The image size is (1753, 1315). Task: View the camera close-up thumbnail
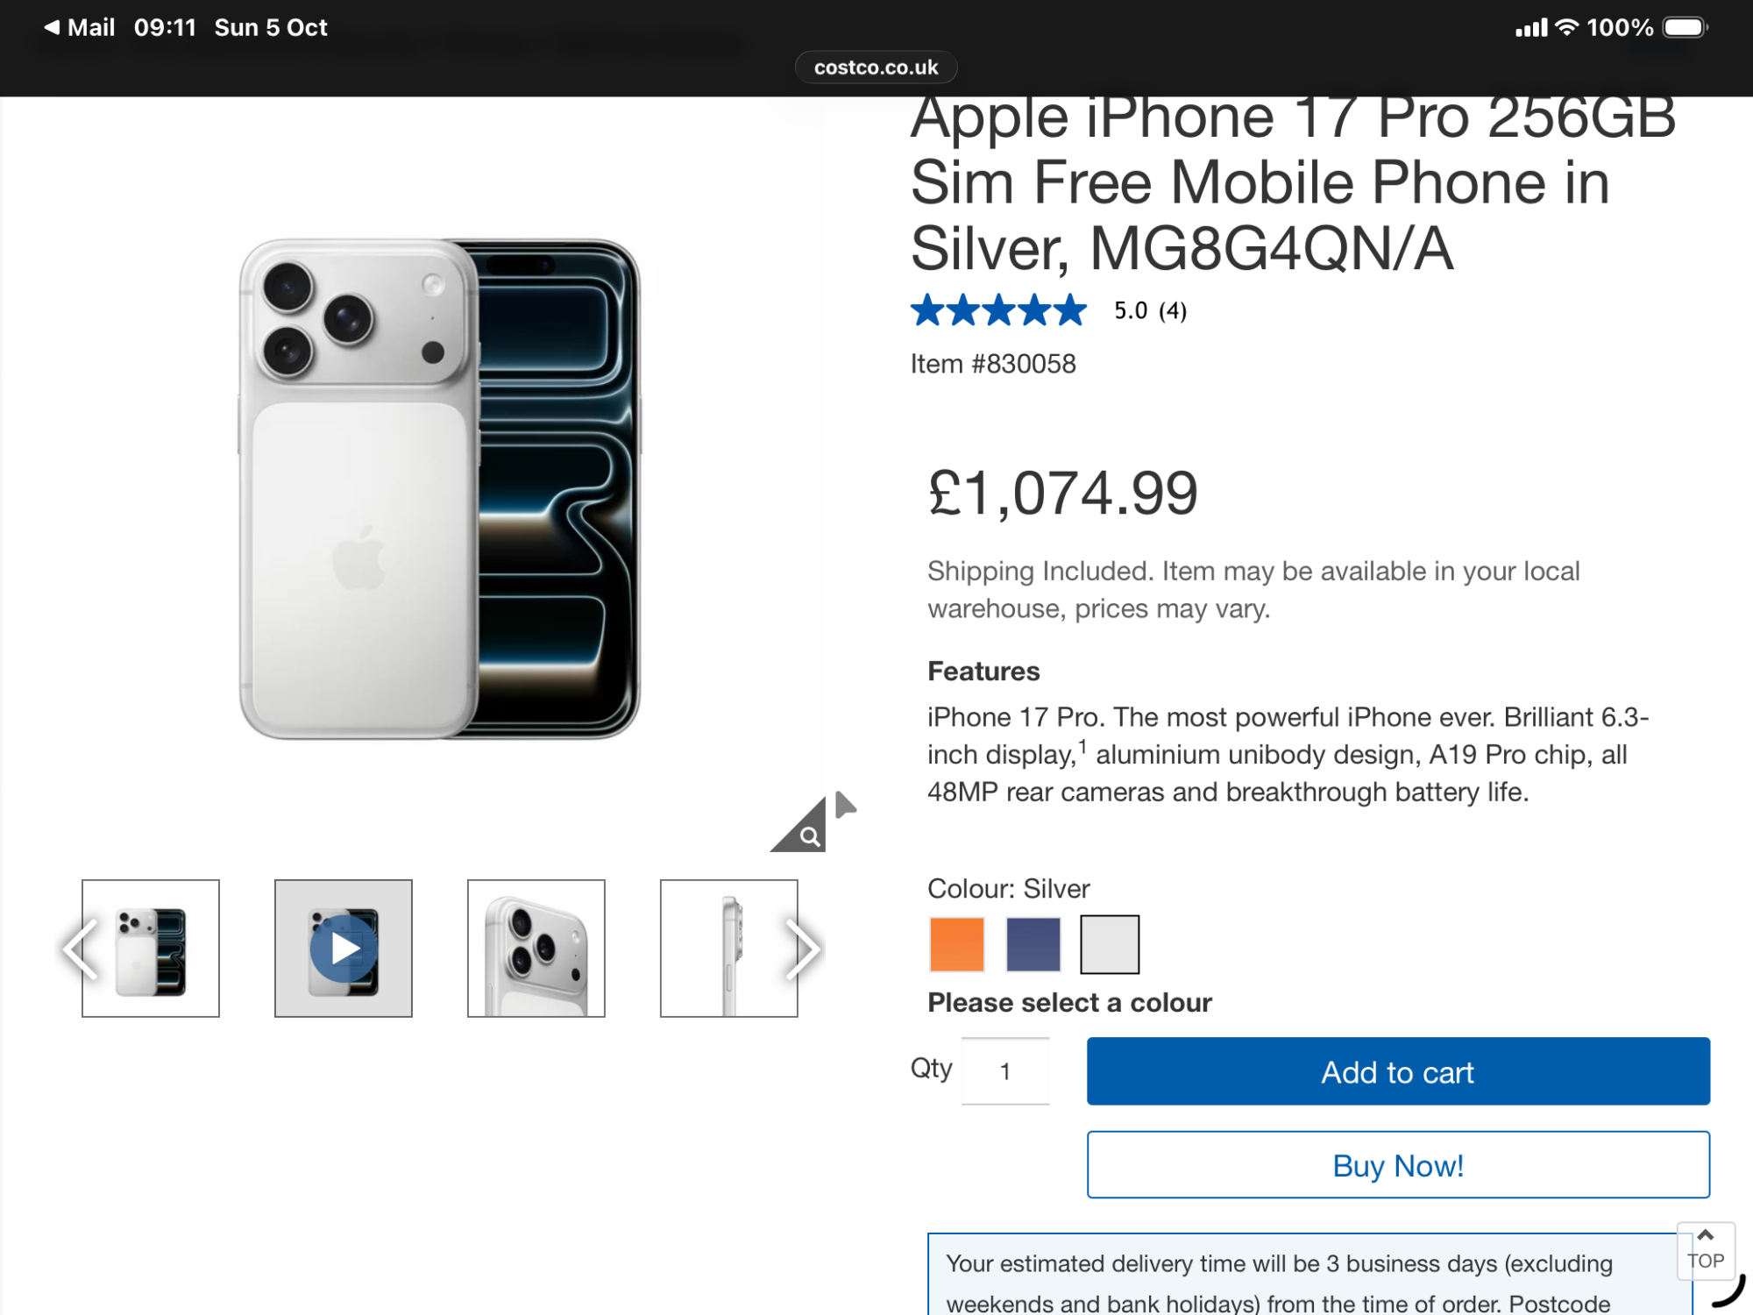point(536,949)
